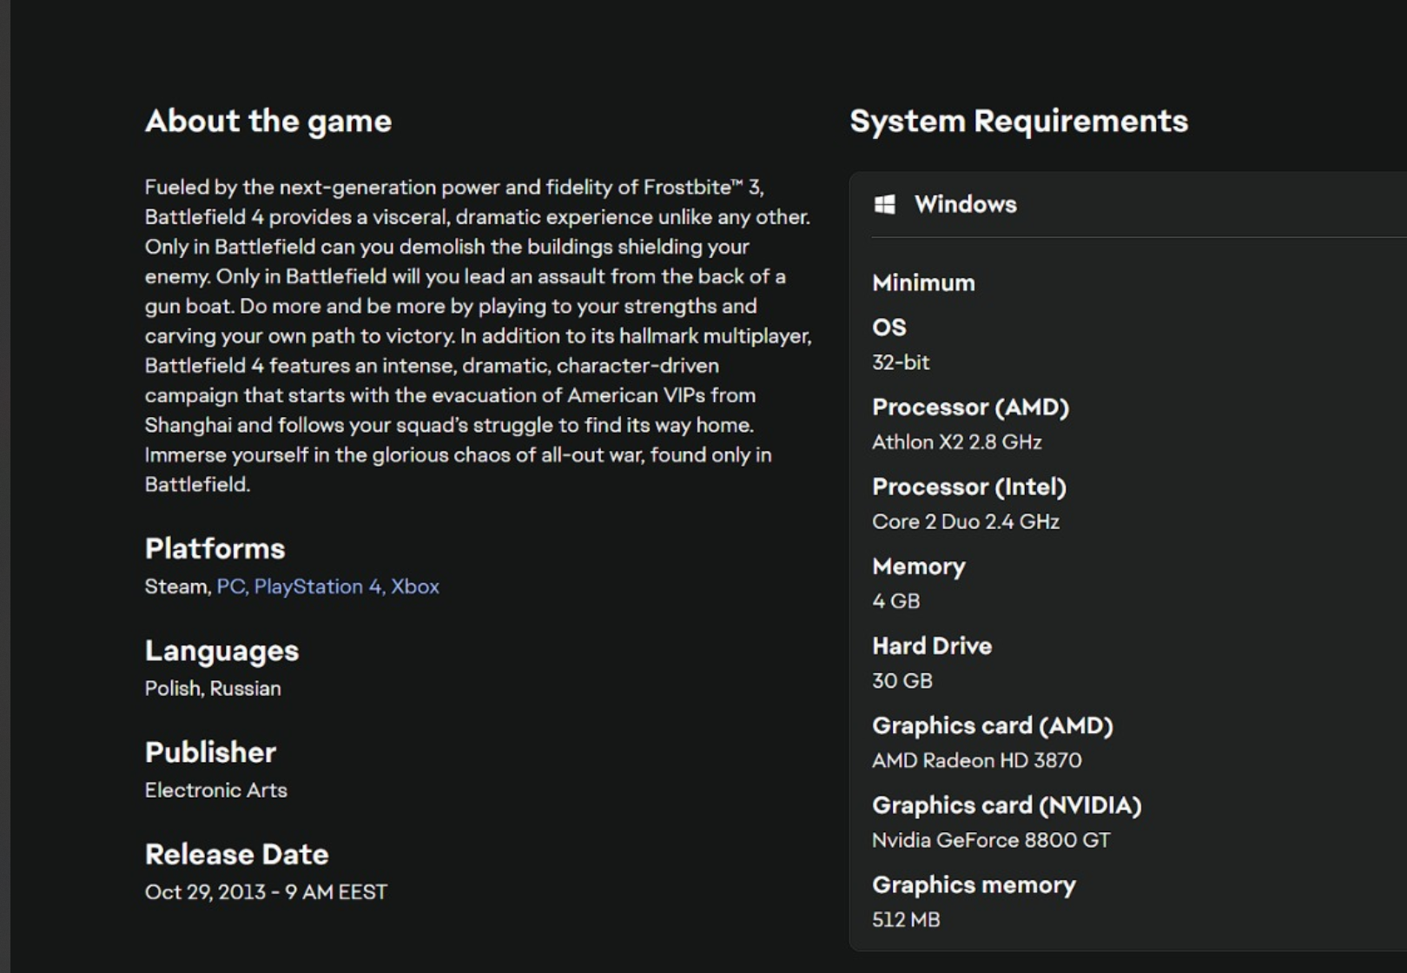This screenshot has width=1407, height=973.
Task: Click the Core 2 Duo 2.4 GHz value
Action: pos(965,521)
